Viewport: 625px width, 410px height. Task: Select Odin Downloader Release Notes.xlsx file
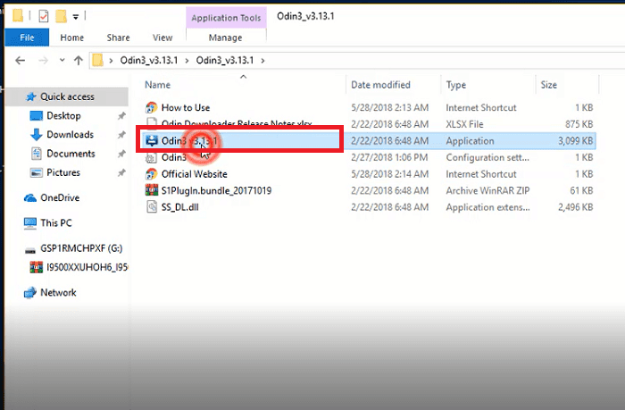pos(237,124)
